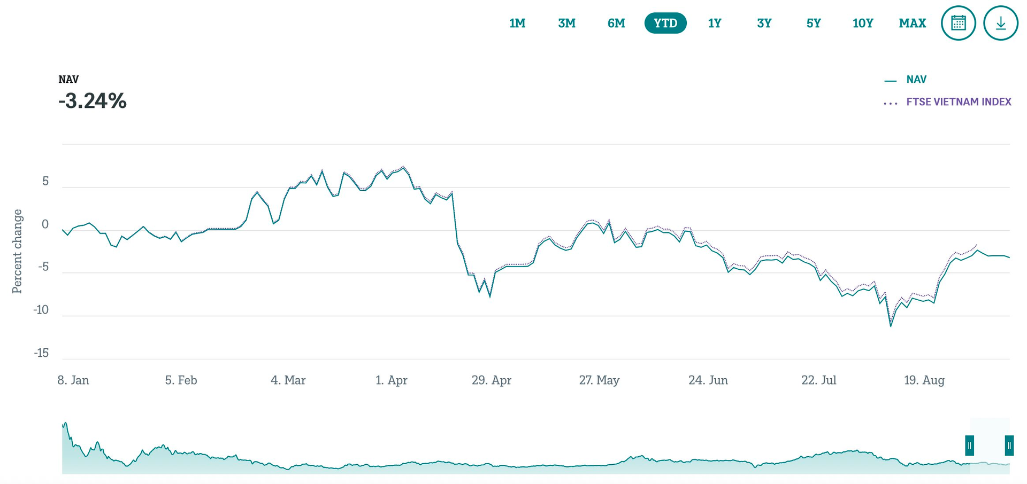Click the '27. May' axis label

[x=599, y=380]
